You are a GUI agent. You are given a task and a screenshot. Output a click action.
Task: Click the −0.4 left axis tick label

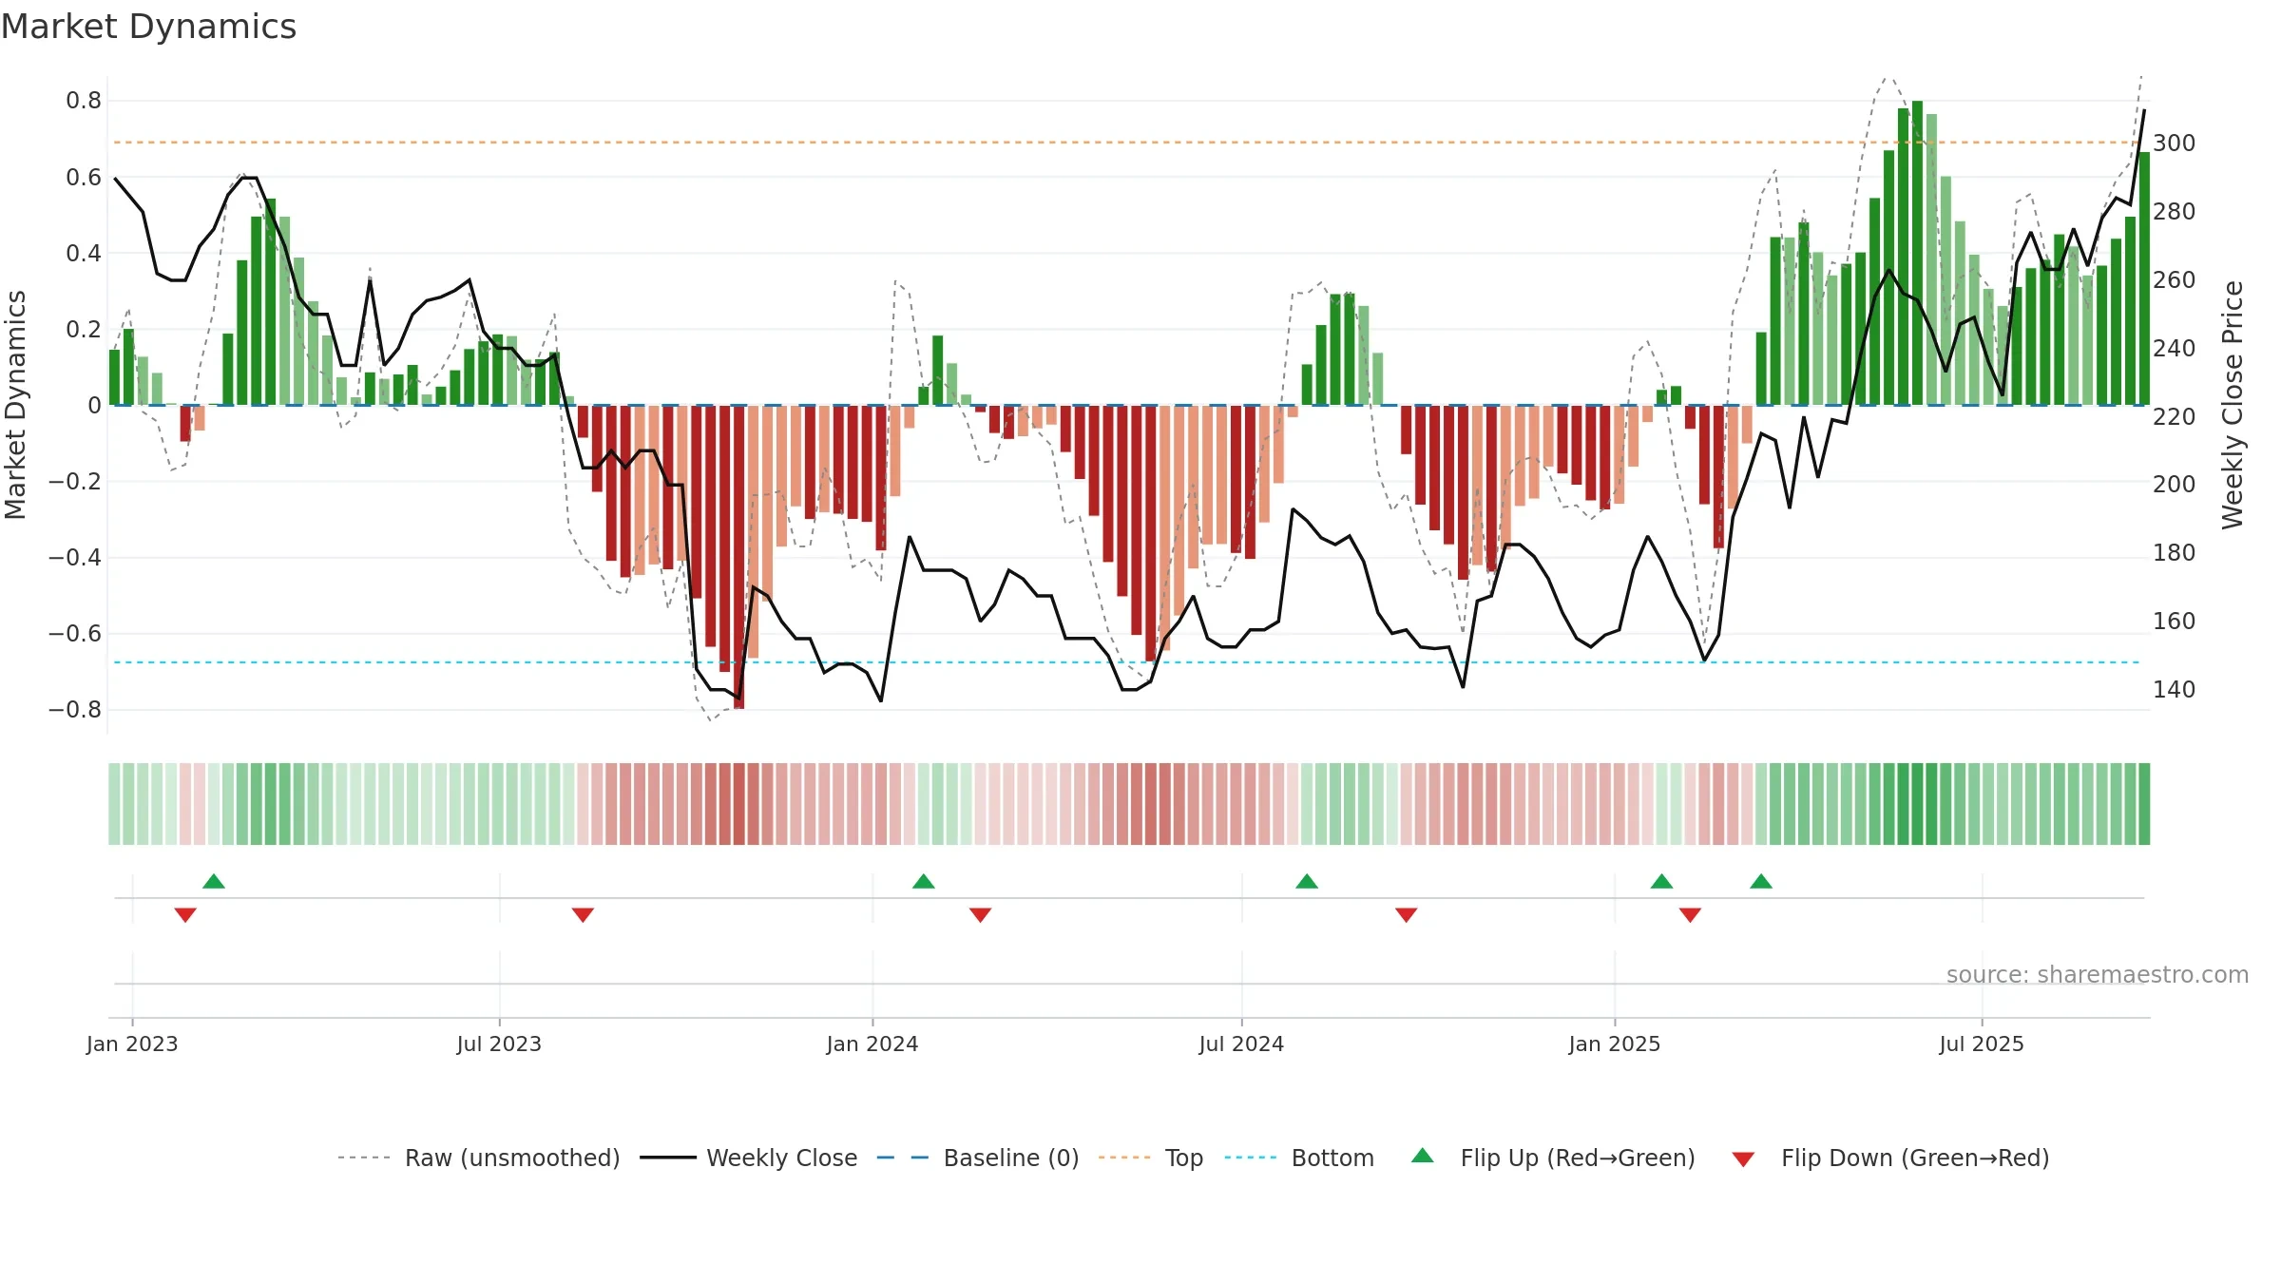point(75,557)
